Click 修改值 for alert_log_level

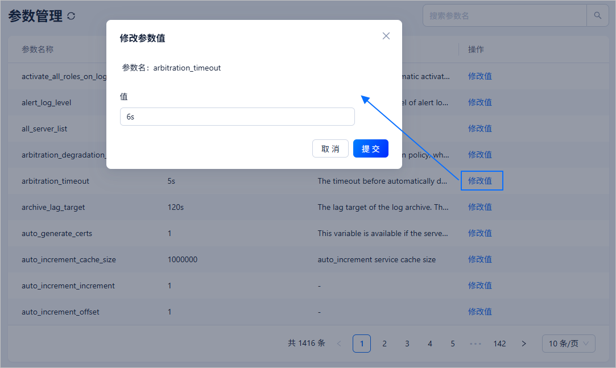point(479,102)
